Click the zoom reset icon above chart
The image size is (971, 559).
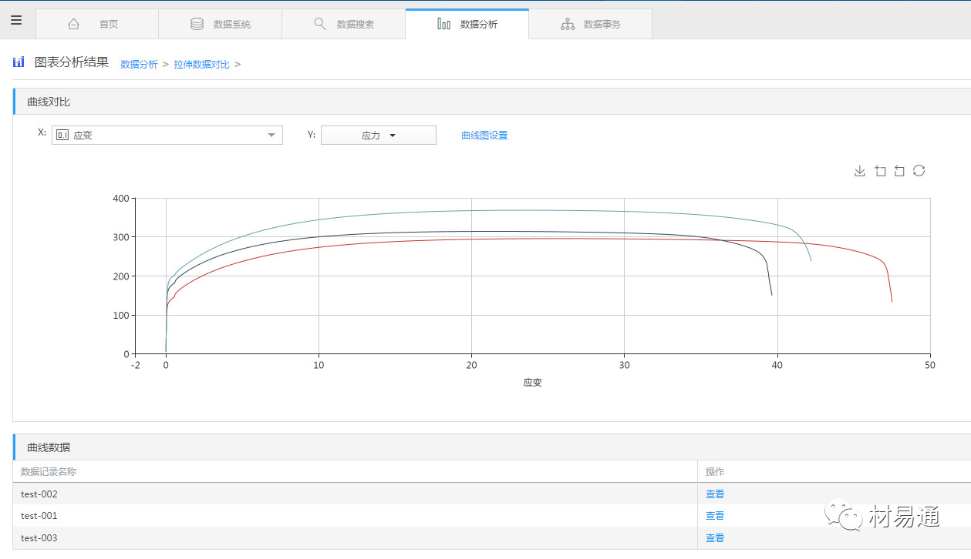coord(899,171)
